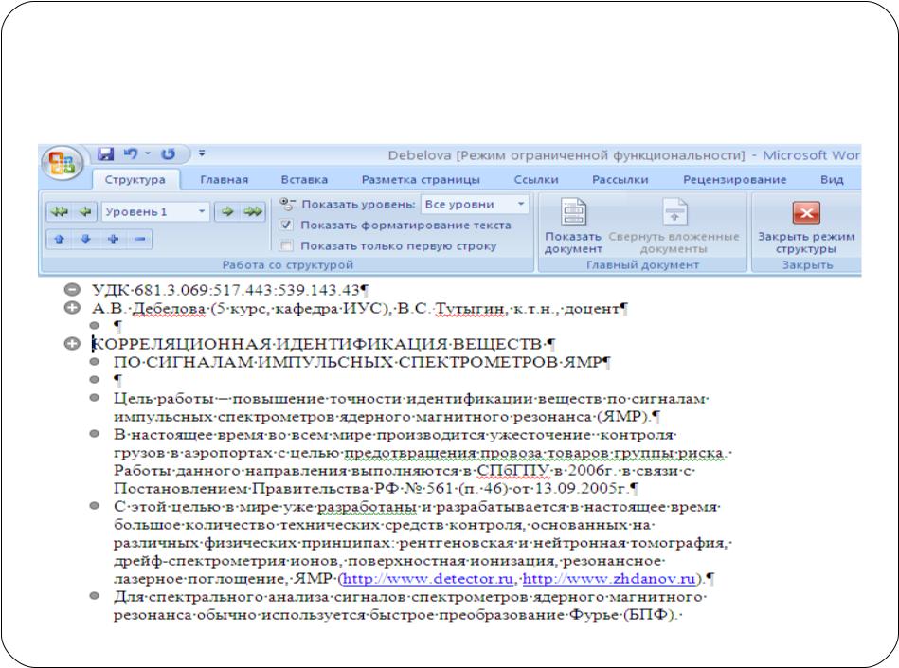Select bullet of 'В настоящее время' paragraph

[x=95, y=434]
